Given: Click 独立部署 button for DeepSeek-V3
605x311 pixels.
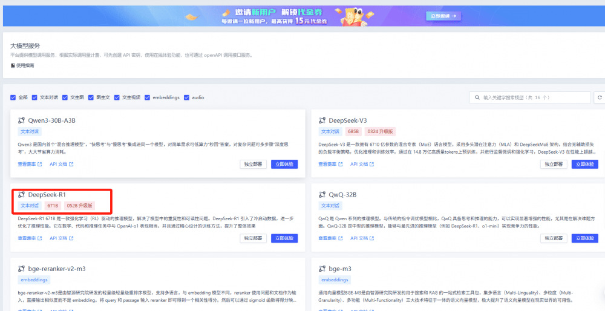Looking at the screenshot, I should pyautogui.click(x=554, y=164).
